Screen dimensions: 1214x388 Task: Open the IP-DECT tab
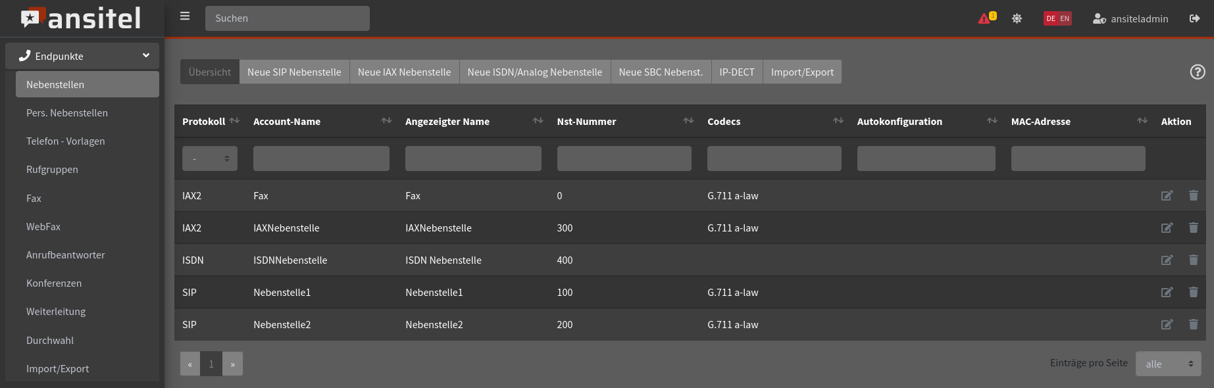tap(736, 72)
